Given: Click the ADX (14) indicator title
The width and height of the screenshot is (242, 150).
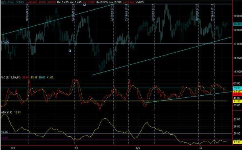Looking at the screenshot, I should [6, 113].
